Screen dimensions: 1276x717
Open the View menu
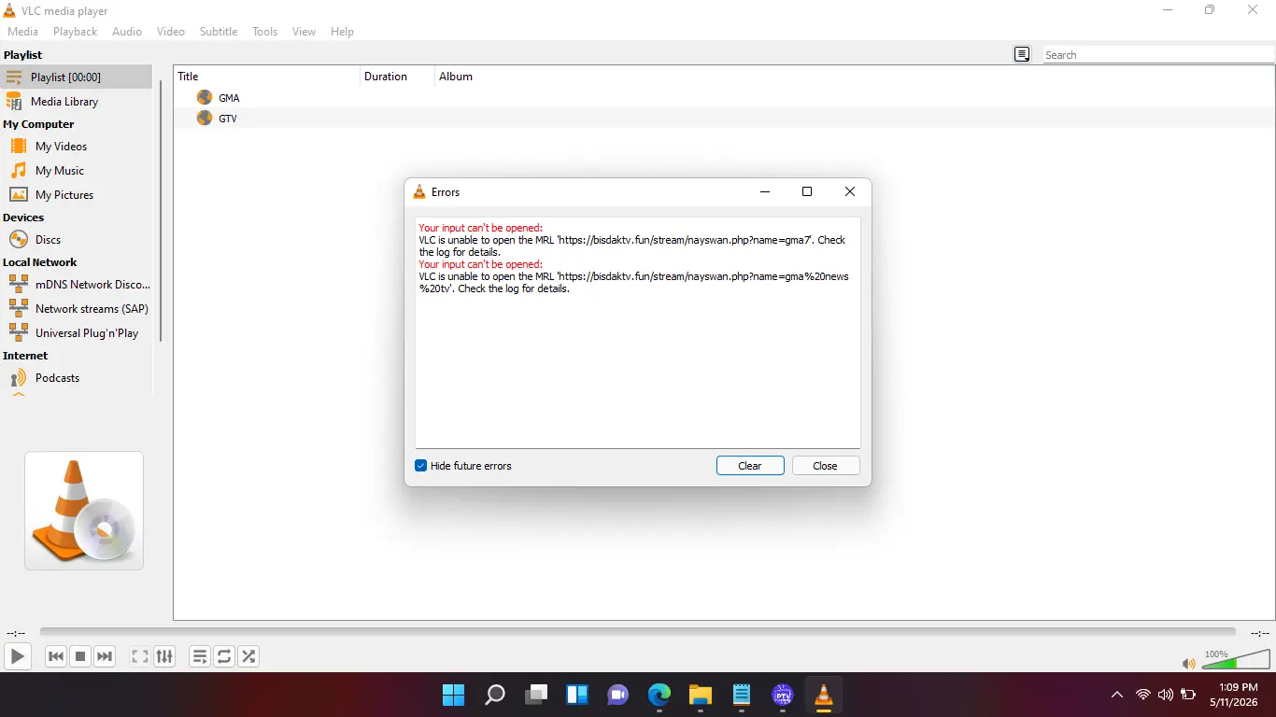tap(305, 32)
